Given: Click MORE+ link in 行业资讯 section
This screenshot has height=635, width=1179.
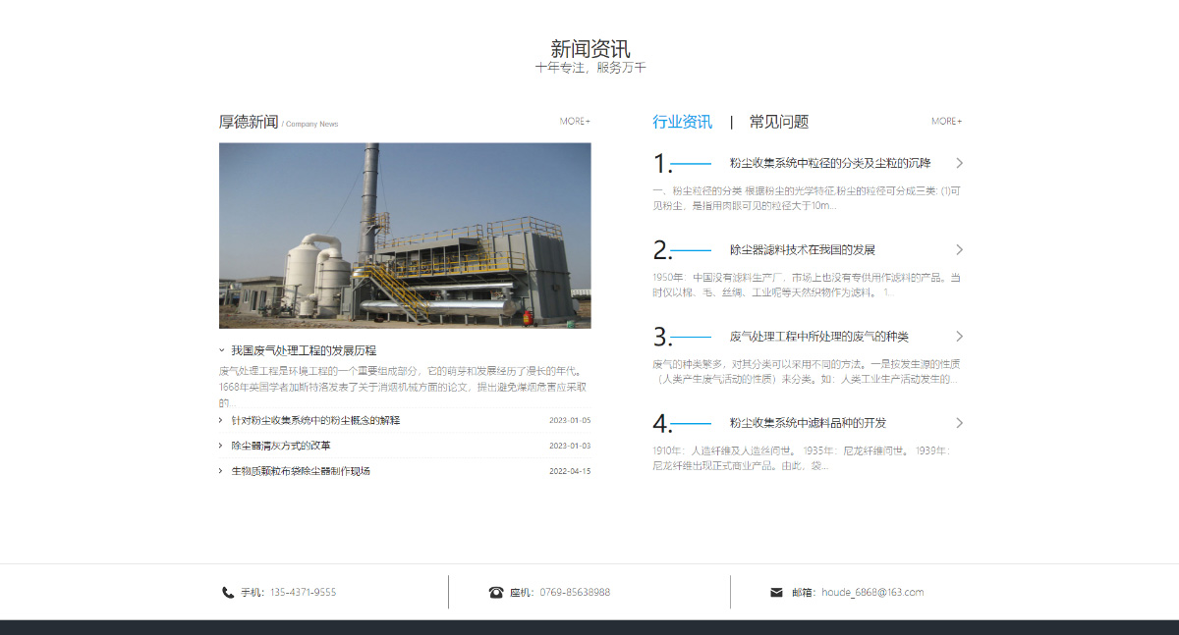Looking at the screenshot, I should pyautogui.click(x=945, y=120).
